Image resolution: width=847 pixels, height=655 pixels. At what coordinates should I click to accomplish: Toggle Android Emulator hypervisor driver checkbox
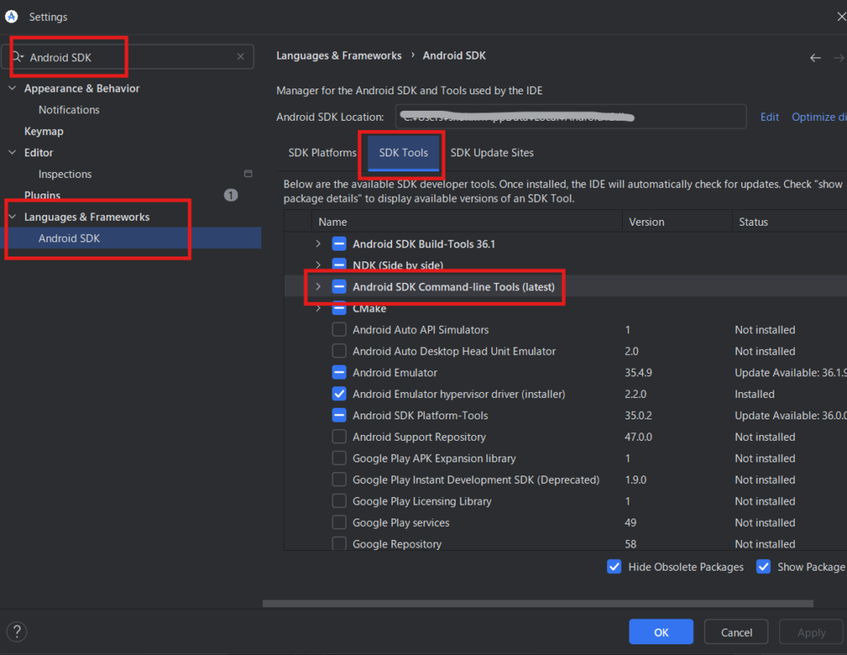coord(339,394)
